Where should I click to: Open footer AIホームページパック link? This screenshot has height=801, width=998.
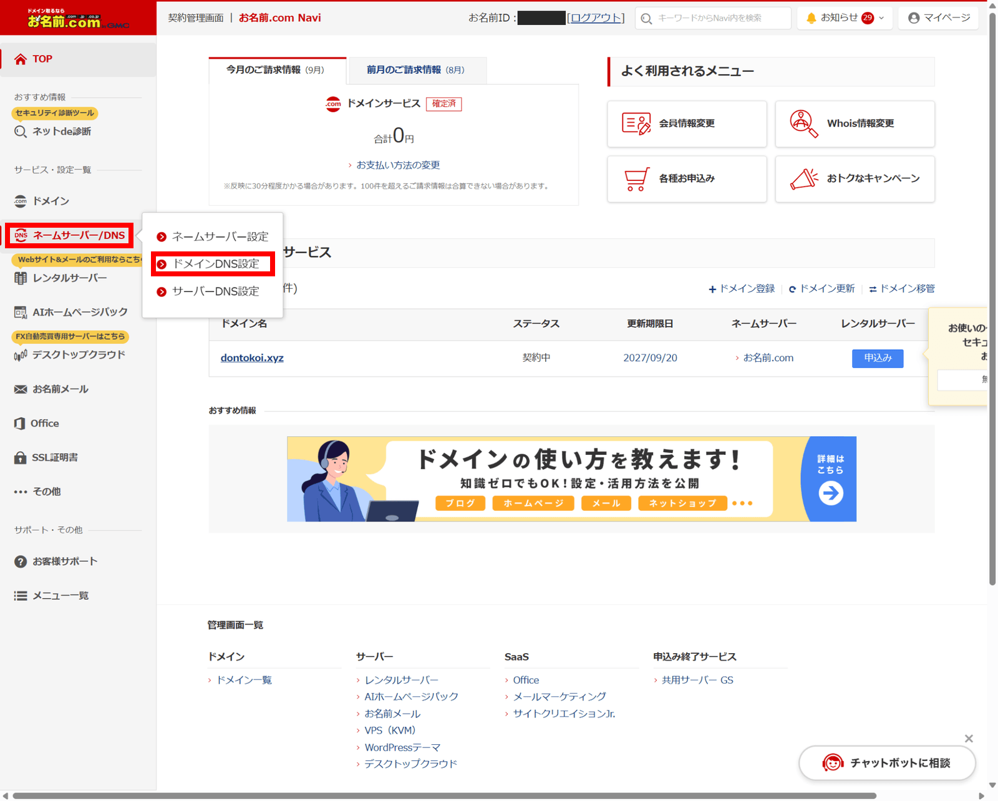click(411, 697)
